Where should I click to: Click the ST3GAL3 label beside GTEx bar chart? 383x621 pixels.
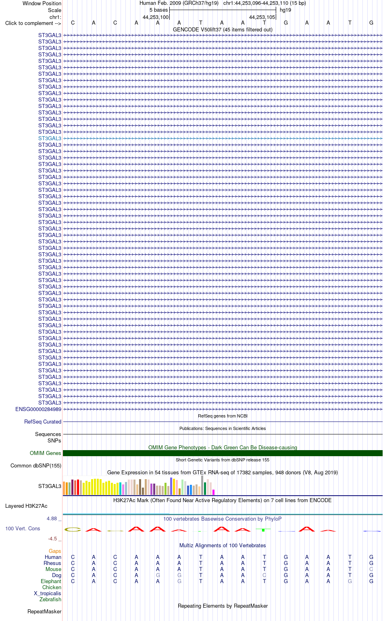pos(50,486)
